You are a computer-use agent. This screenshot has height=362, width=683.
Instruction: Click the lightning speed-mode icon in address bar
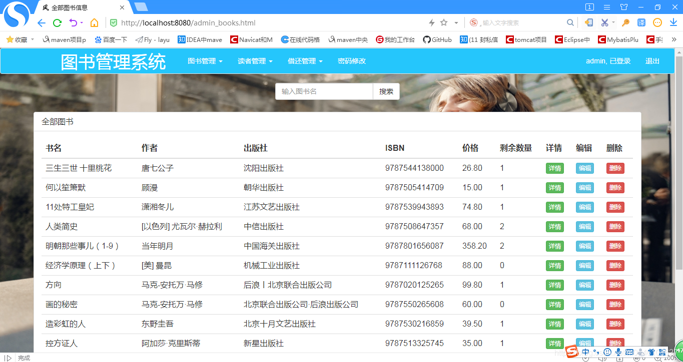pos(432,23)
